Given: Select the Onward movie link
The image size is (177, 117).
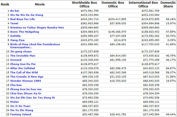Looking at the screenshot, I should (16, 60).
